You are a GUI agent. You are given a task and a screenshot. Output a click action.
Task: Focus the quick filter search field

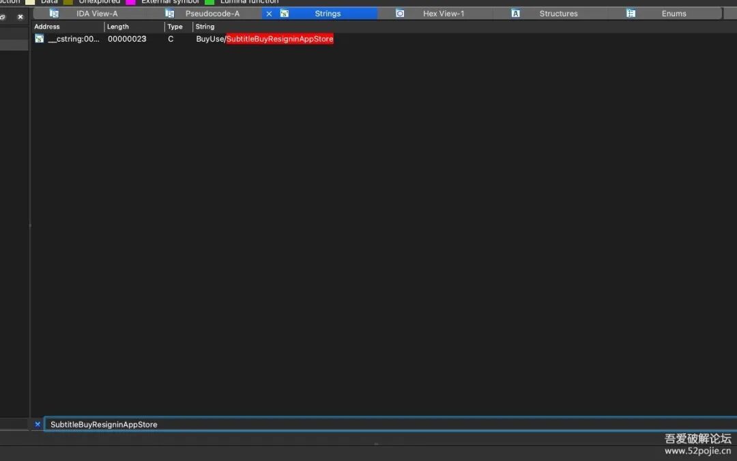point(390,424)
